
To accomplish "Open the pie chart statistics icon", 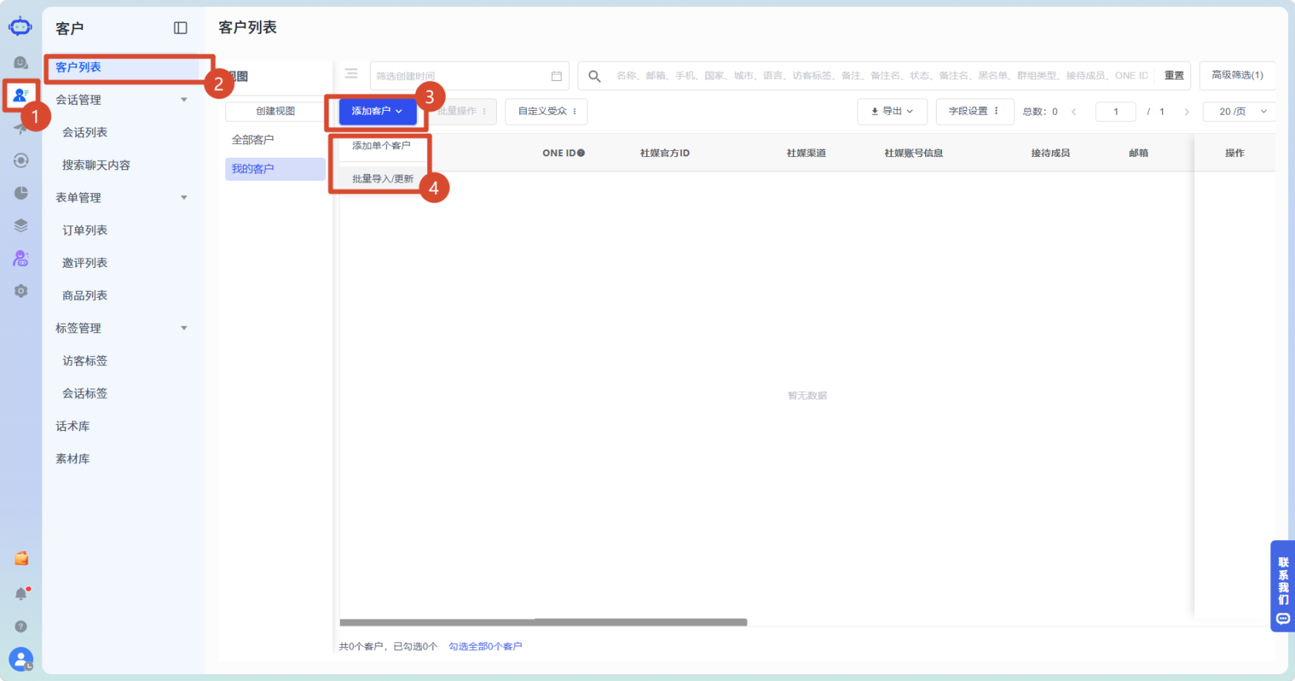I will [21, 193].
